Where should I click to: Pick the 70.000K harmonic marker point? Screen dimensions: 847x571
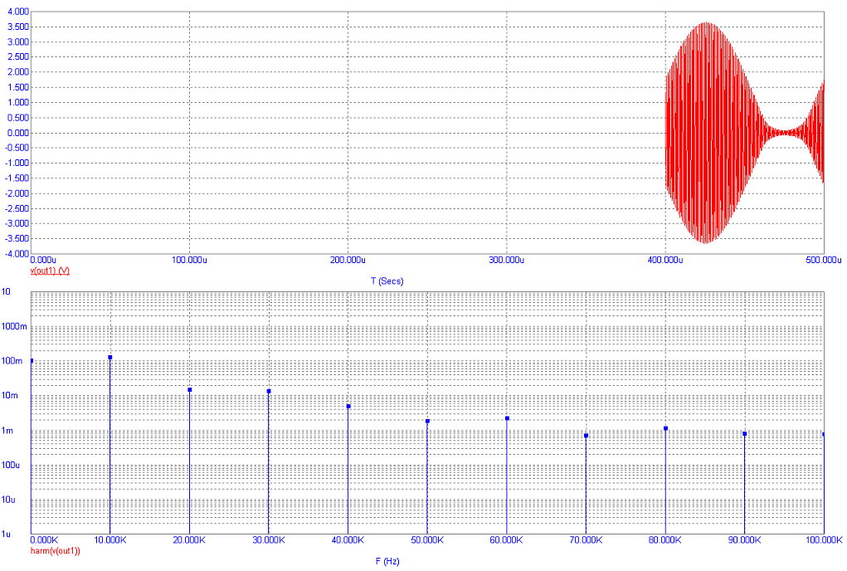(x=586, y=436)
